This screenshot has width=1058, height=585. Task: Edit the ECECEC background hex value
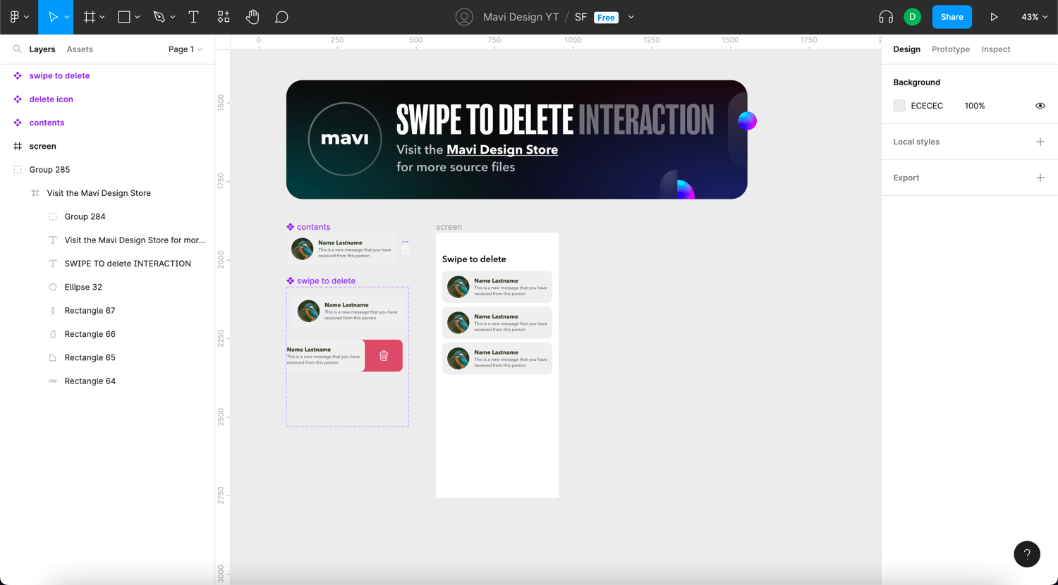click(x=927, y=106)
